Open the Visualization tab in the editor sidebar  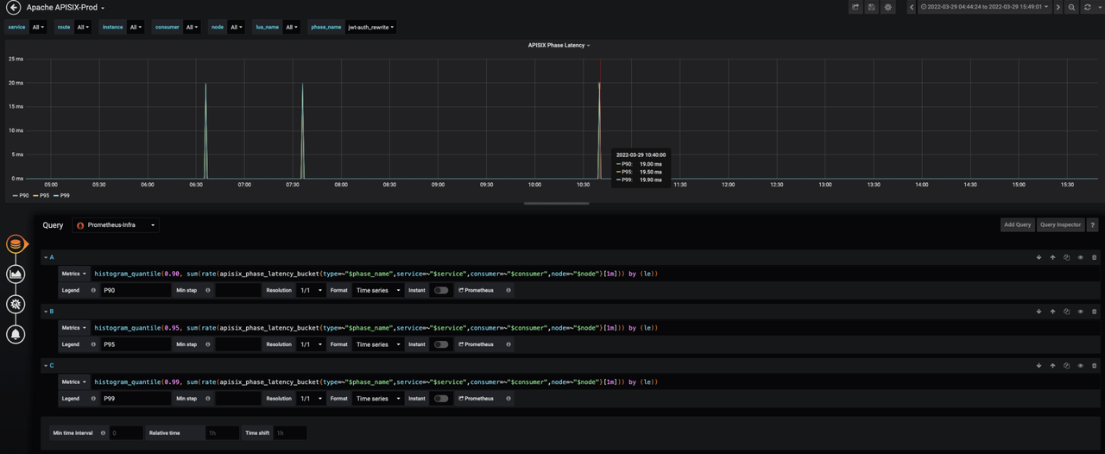pos(16,274)
